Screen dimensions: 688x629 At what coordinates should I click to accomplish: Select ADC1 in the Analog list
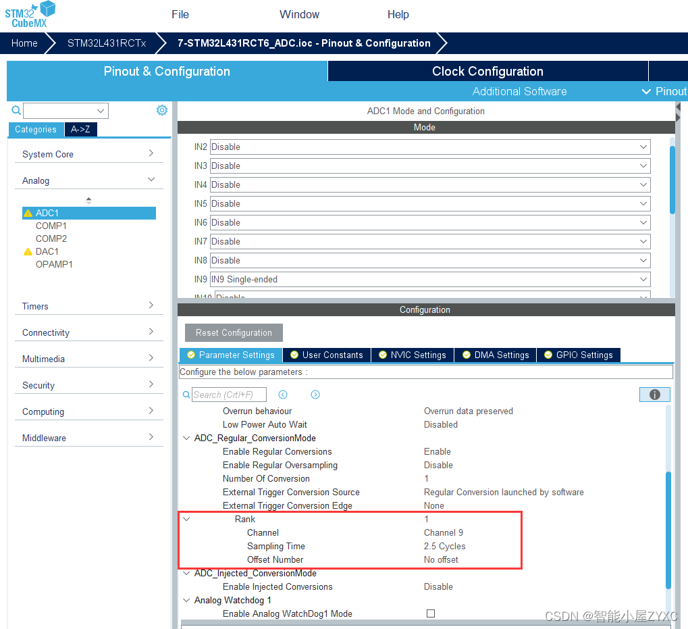89,213
